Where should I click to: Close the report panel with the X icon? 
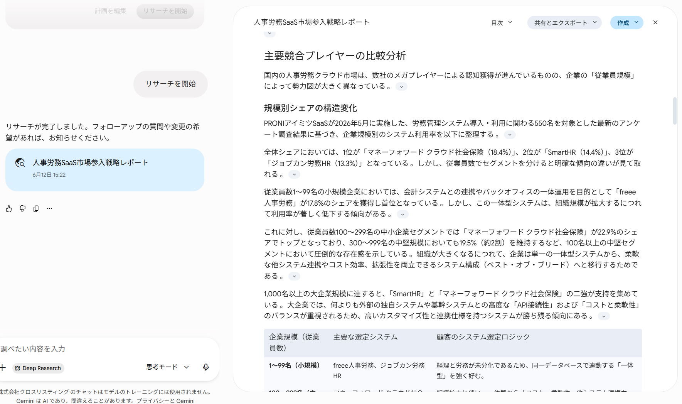[x=655, y=22]
